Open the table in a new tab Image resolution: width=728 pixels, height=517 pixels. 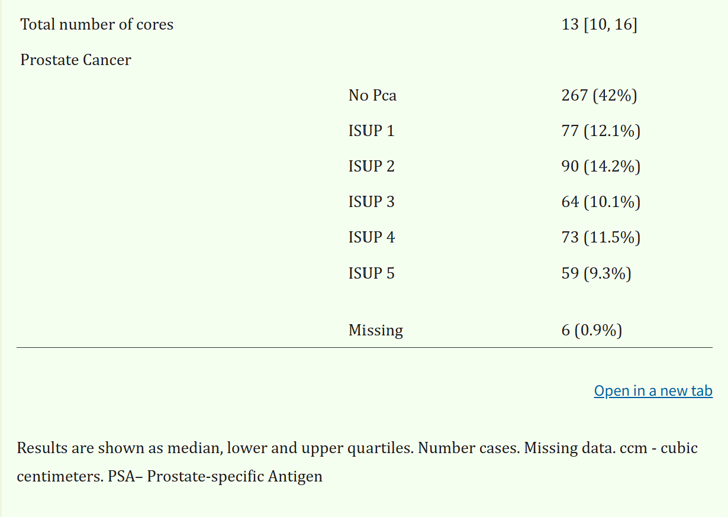(653, 391)
